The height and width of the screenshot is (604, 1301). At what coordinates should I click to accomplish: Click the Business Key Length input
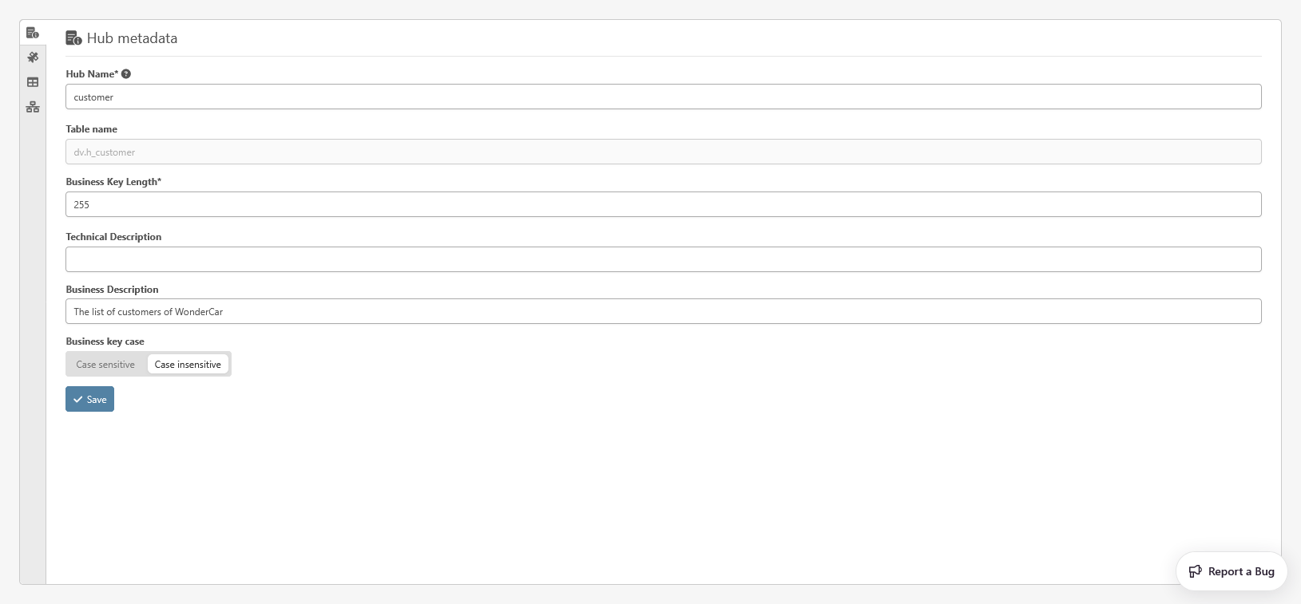(x=663, y=204)
